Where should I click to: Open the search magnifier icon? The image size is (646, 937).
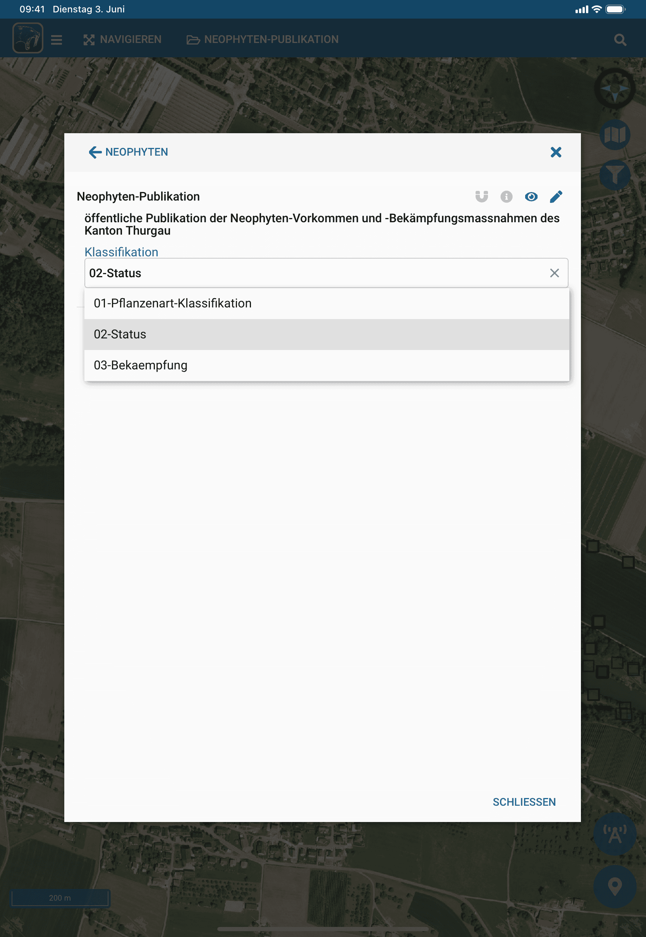pyautogui.click(x=620, y=39)
